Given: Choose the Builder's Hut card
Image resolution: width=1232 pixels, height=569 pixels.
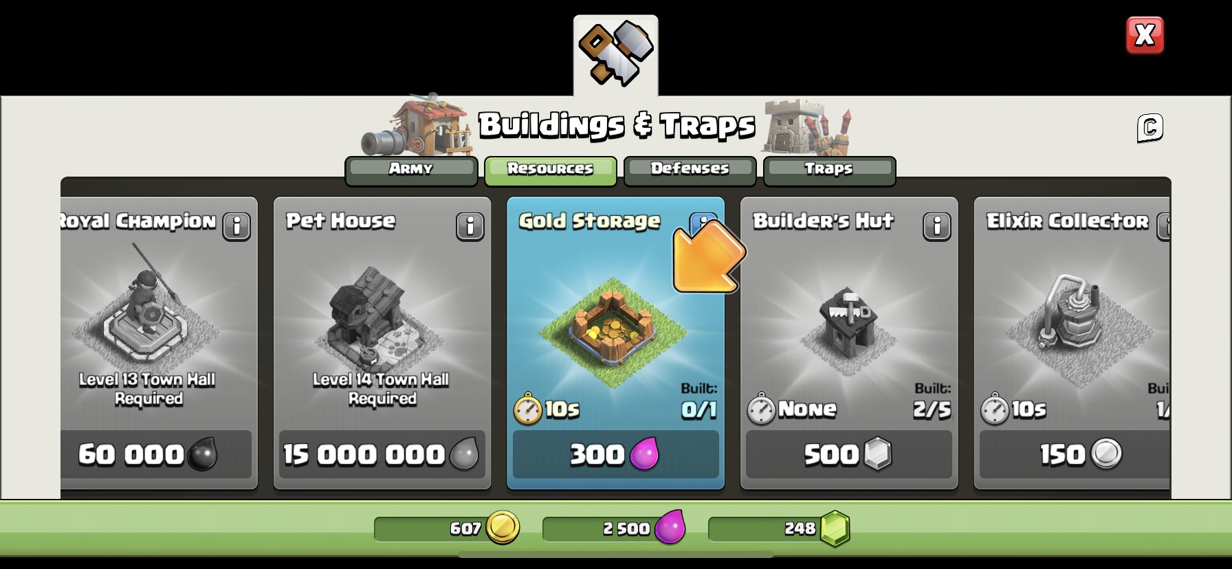Looking at the screenshot, I should click(x=849, y=343).
